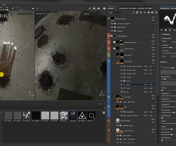Open the viewport mode dropdown icon
The image size is (176, 146).
pyautogui.click(x=90, y=8)
